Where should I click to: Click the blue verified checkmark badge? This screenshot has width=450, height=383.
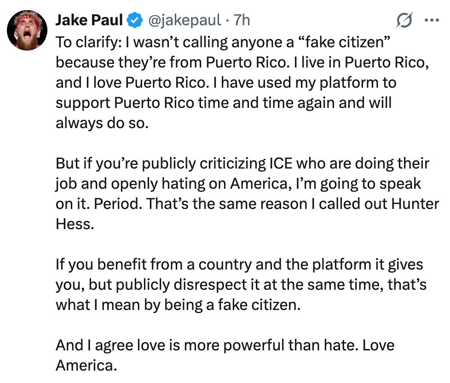(x=134, y=21)
